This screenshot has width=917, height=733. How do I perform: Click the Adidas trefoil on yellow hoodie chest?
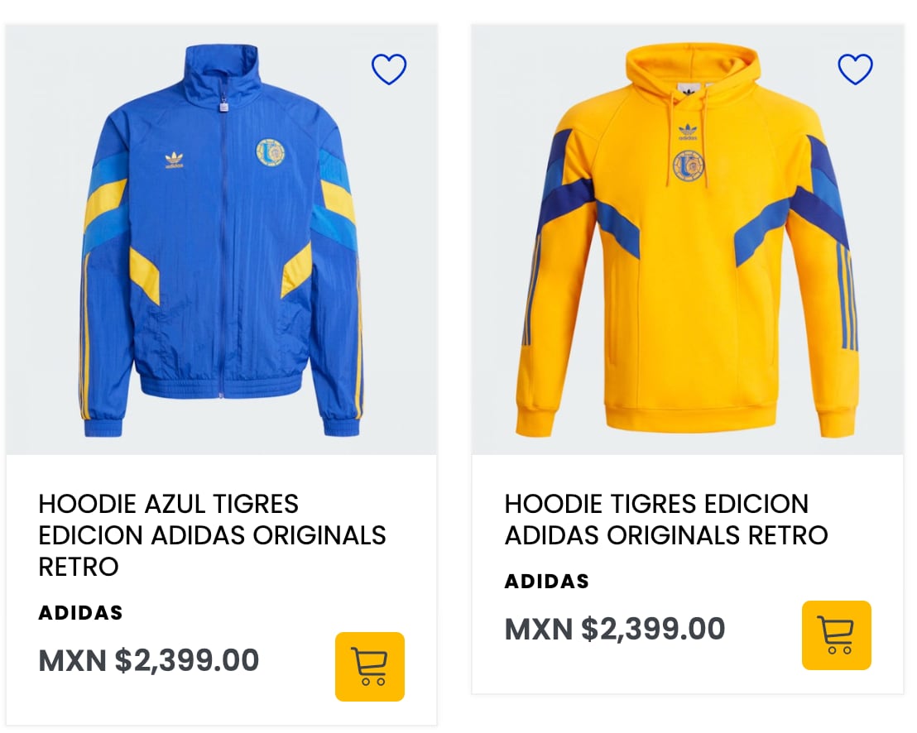point(688,132)
